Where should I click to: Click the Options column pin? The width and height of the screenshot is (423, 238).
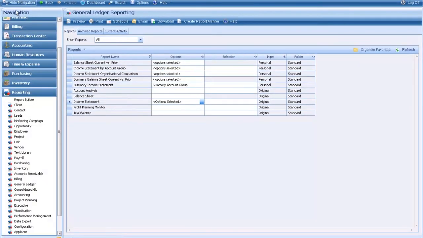tap(203, 57)
